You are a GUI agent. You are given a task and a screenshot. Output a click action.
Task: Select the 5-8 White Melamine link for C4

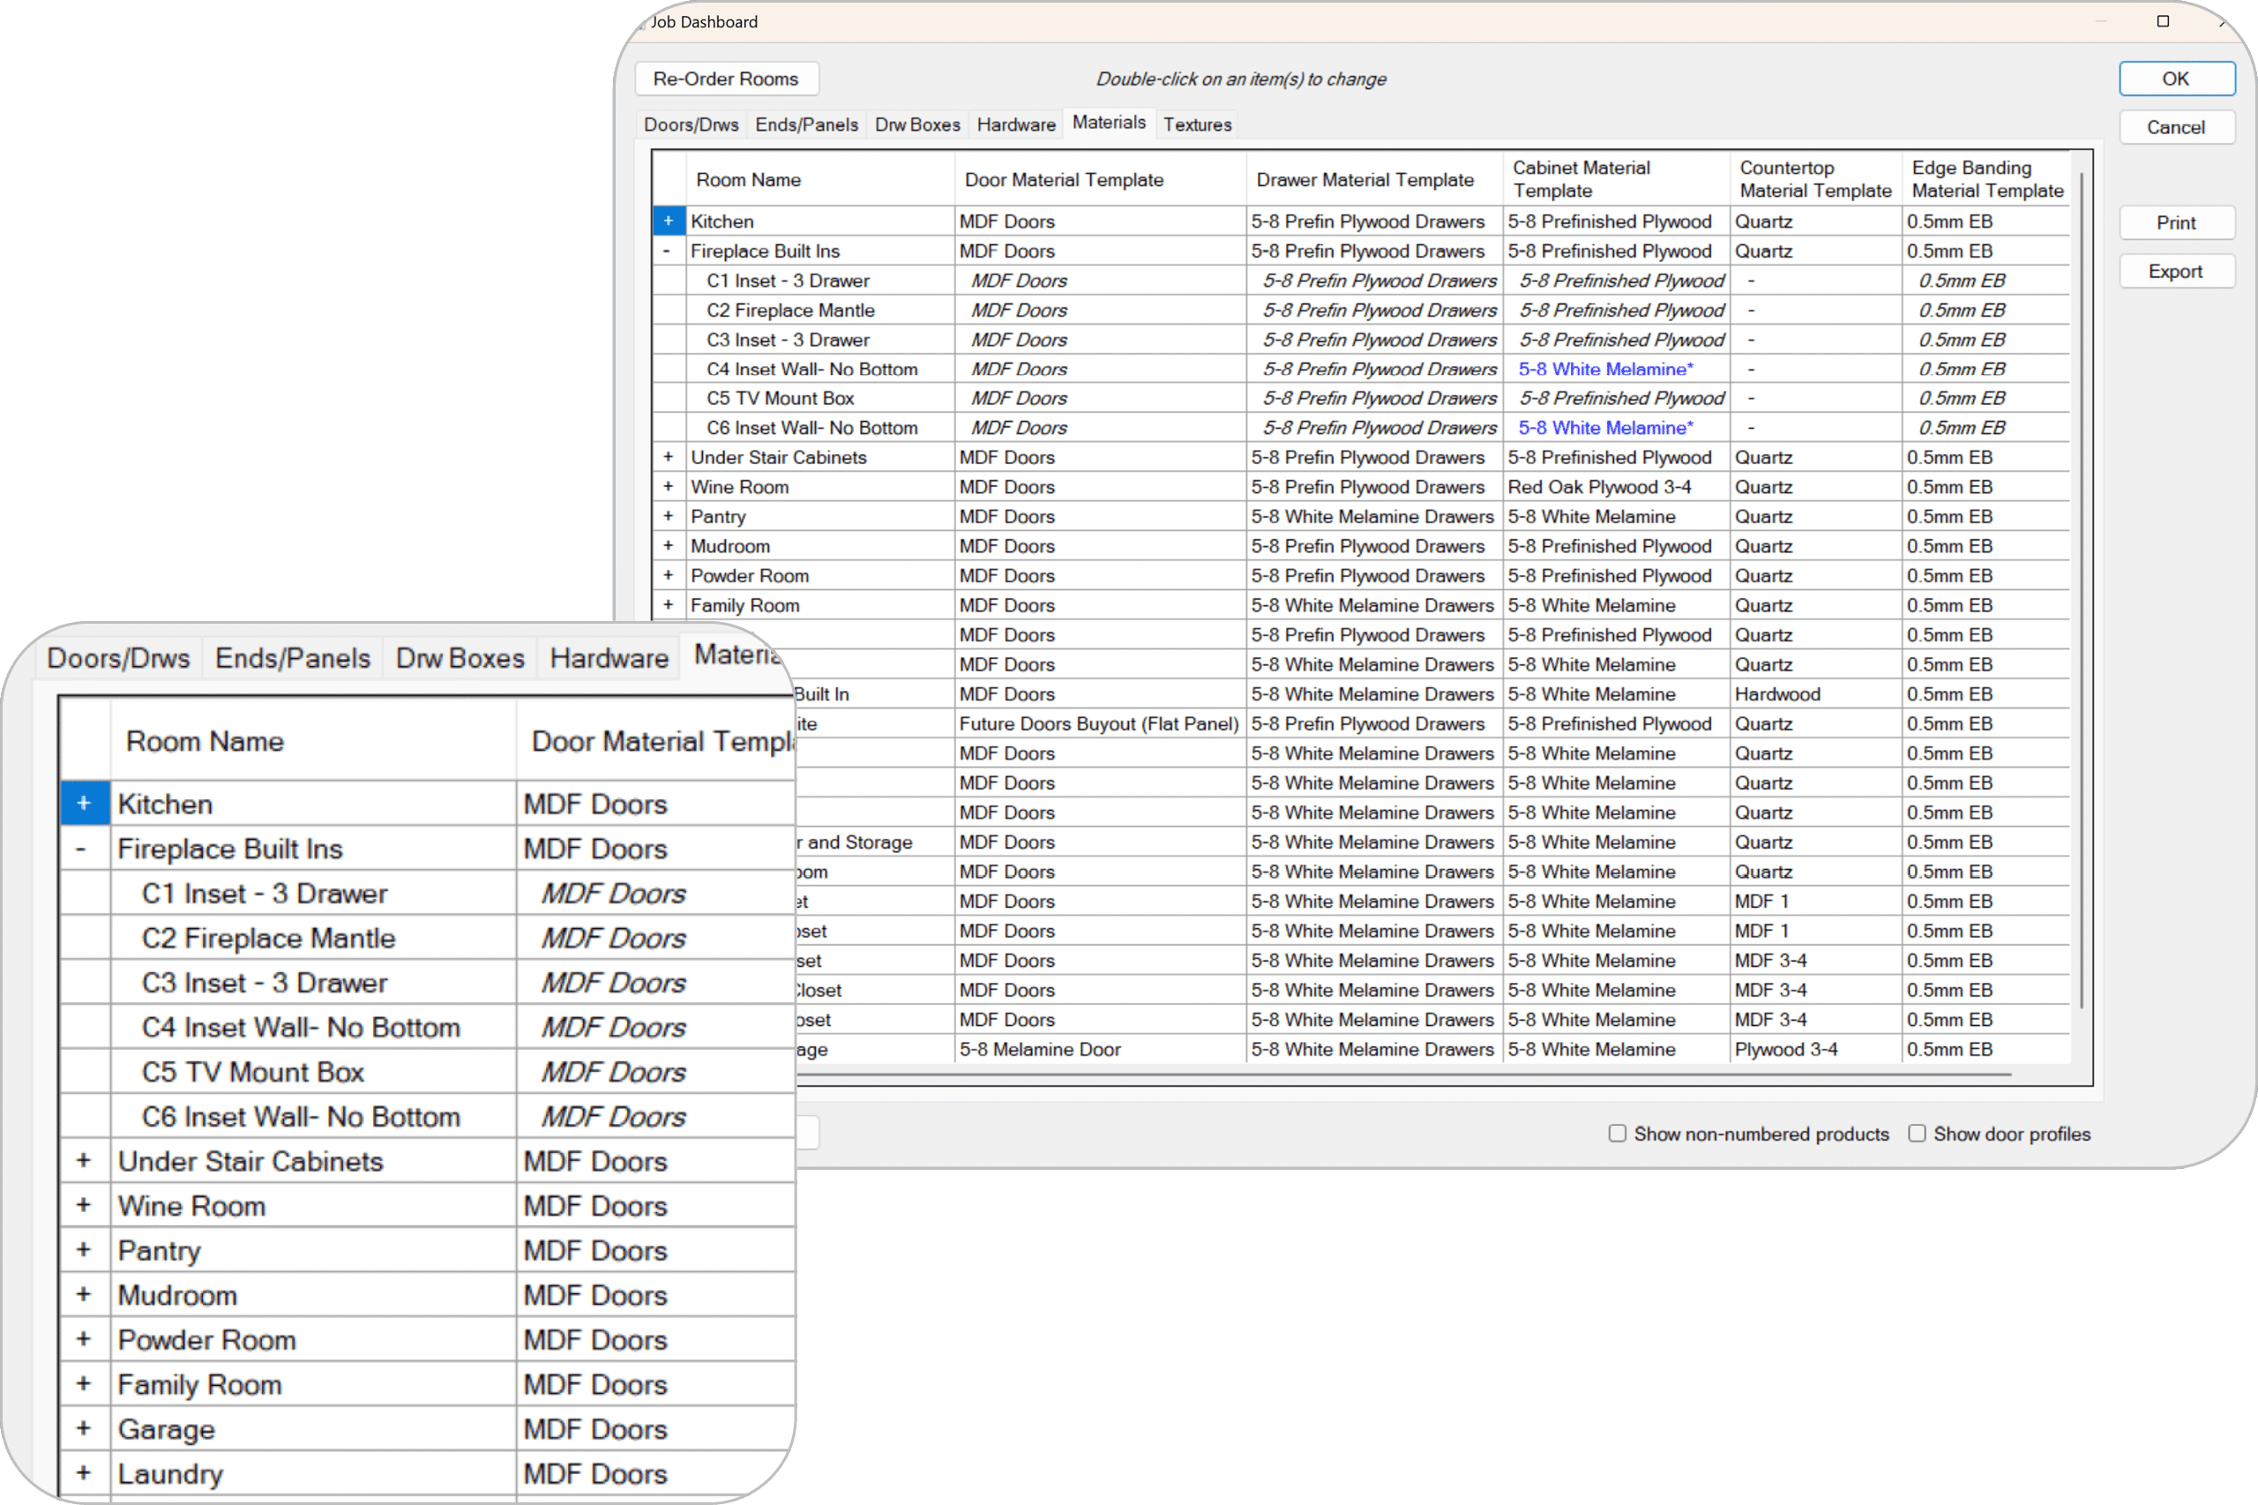[x=1604, y=369]
